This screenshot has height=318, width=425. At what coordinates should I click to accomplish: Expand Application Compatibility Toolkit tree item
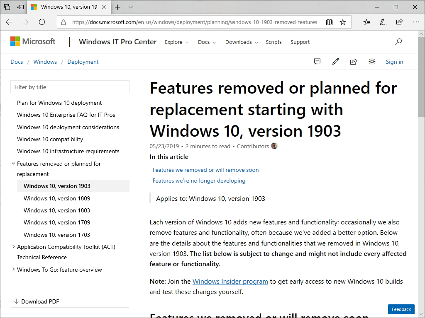coord(14,247)
